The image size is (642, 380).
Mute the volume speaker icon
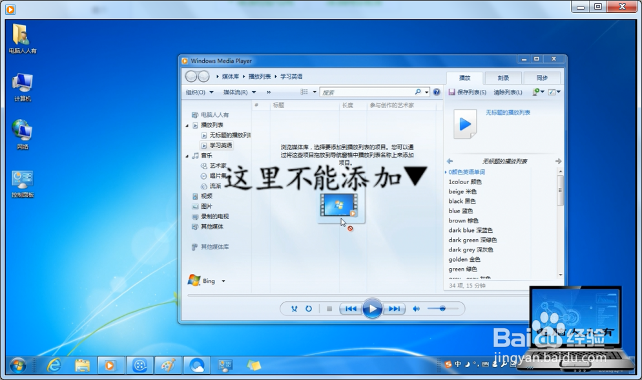[x=416, y=309]
